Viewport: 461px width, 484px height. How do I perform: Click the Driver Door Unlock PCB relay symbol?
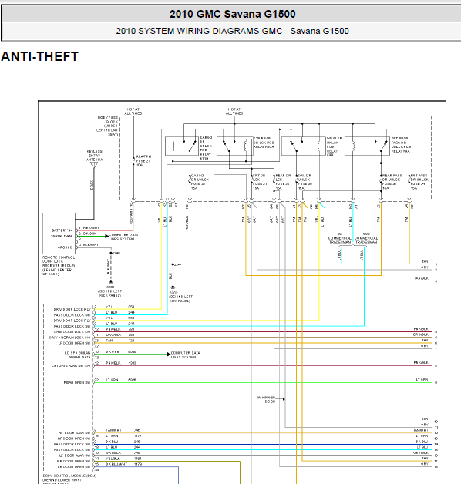[x=304, y=146]
